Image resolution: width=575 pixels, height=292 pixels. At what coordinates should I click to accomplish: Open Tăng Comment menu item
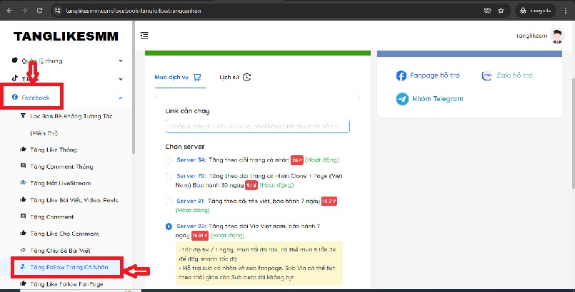[x=51, y=217]
